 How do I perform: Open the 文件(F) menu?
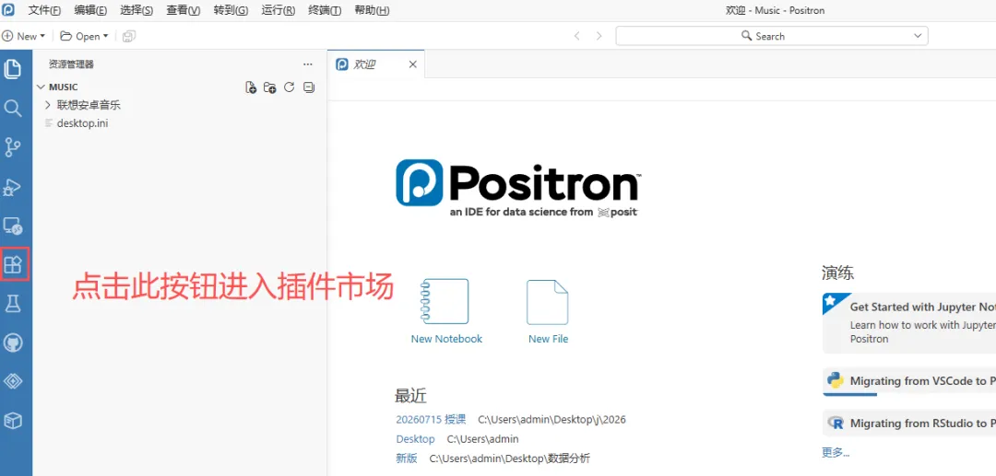45,10
